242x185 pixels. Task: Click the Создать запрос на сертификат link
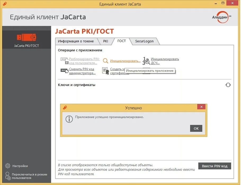[x=117, y=71]
